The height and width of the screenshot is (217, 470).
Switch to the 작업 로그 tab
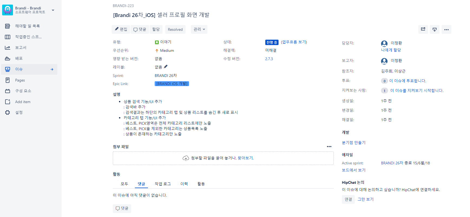coord(163,184)
